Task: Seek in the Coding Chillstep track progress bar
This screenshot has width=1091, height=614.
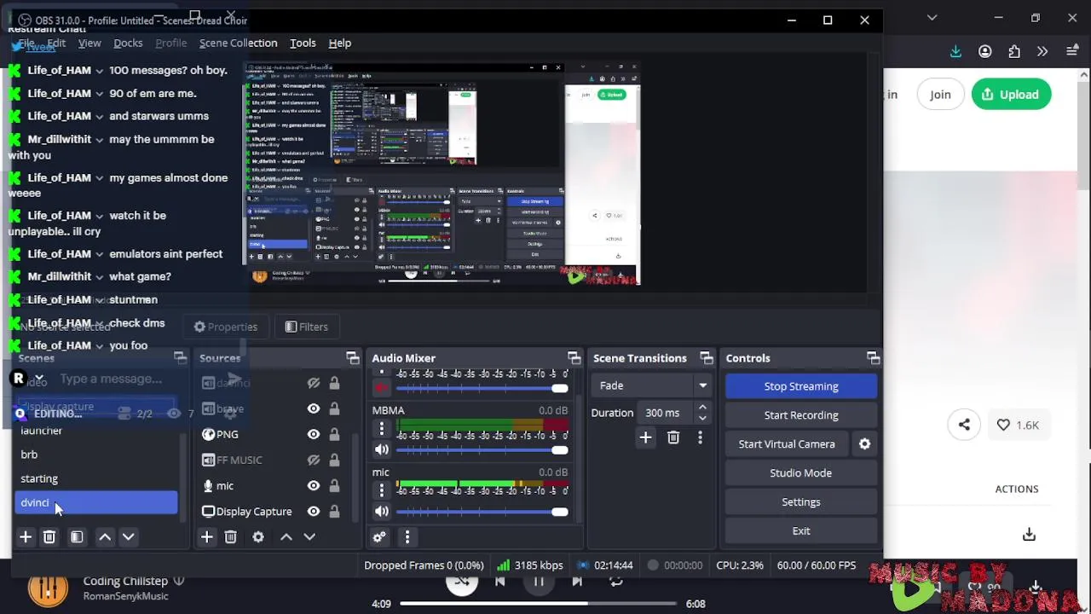Action: click(539, 604)
